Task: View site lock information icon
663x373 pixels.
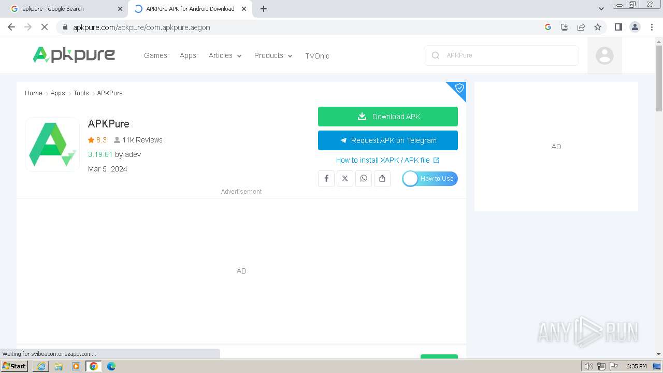Action: coord(65,27)
